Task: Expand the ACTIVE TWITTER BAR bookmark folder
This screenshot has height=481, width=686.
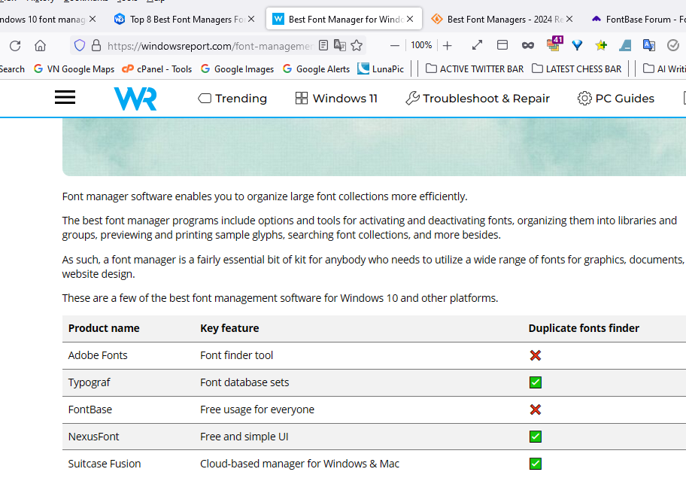Action: [475, 68]
